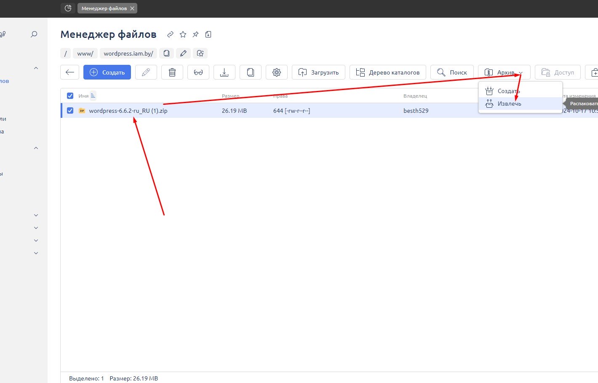Collapse the second up-chevron sidebar section
The height and width of the screenshot is (383, 598).
click(36, 148)
